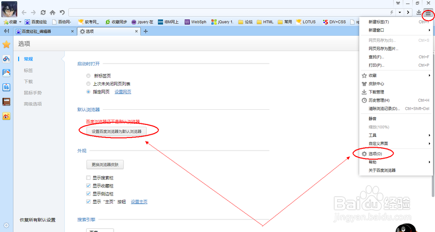
Task: Open the sidebar Baidu cloud icon
Action: 7,59
